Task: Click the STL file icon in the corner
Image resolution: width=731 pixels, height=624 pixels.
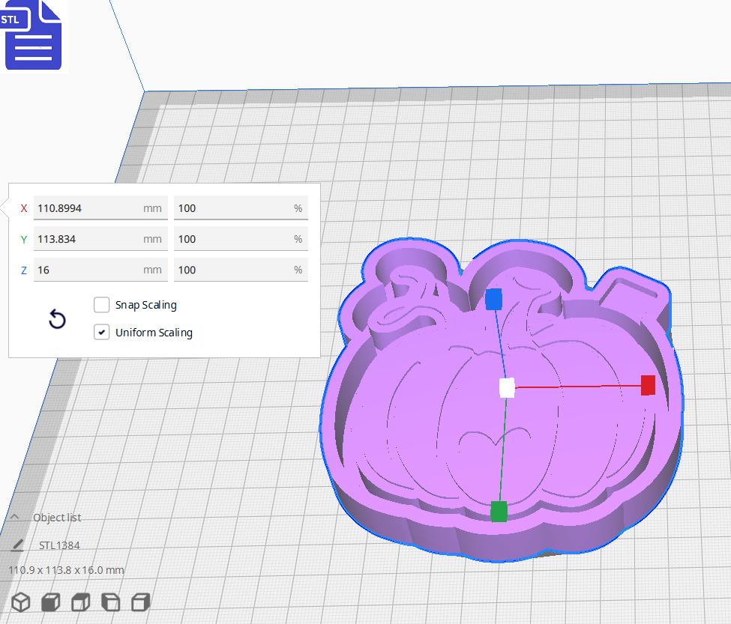Action: pyautogui.click(x=33, y=35)
